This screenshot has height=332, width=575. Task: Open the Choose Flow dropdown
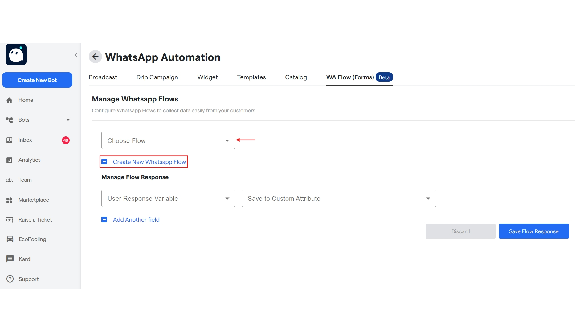[x=168, y=140]
